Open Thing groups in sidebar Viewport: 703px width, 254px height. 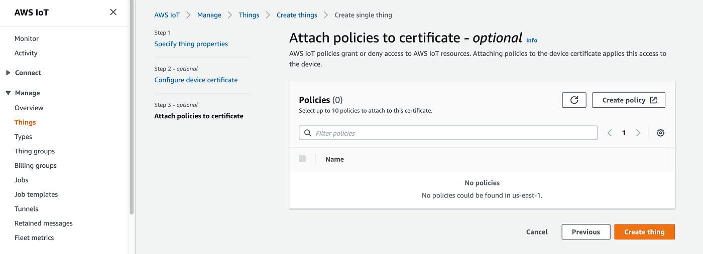[35, 151]
